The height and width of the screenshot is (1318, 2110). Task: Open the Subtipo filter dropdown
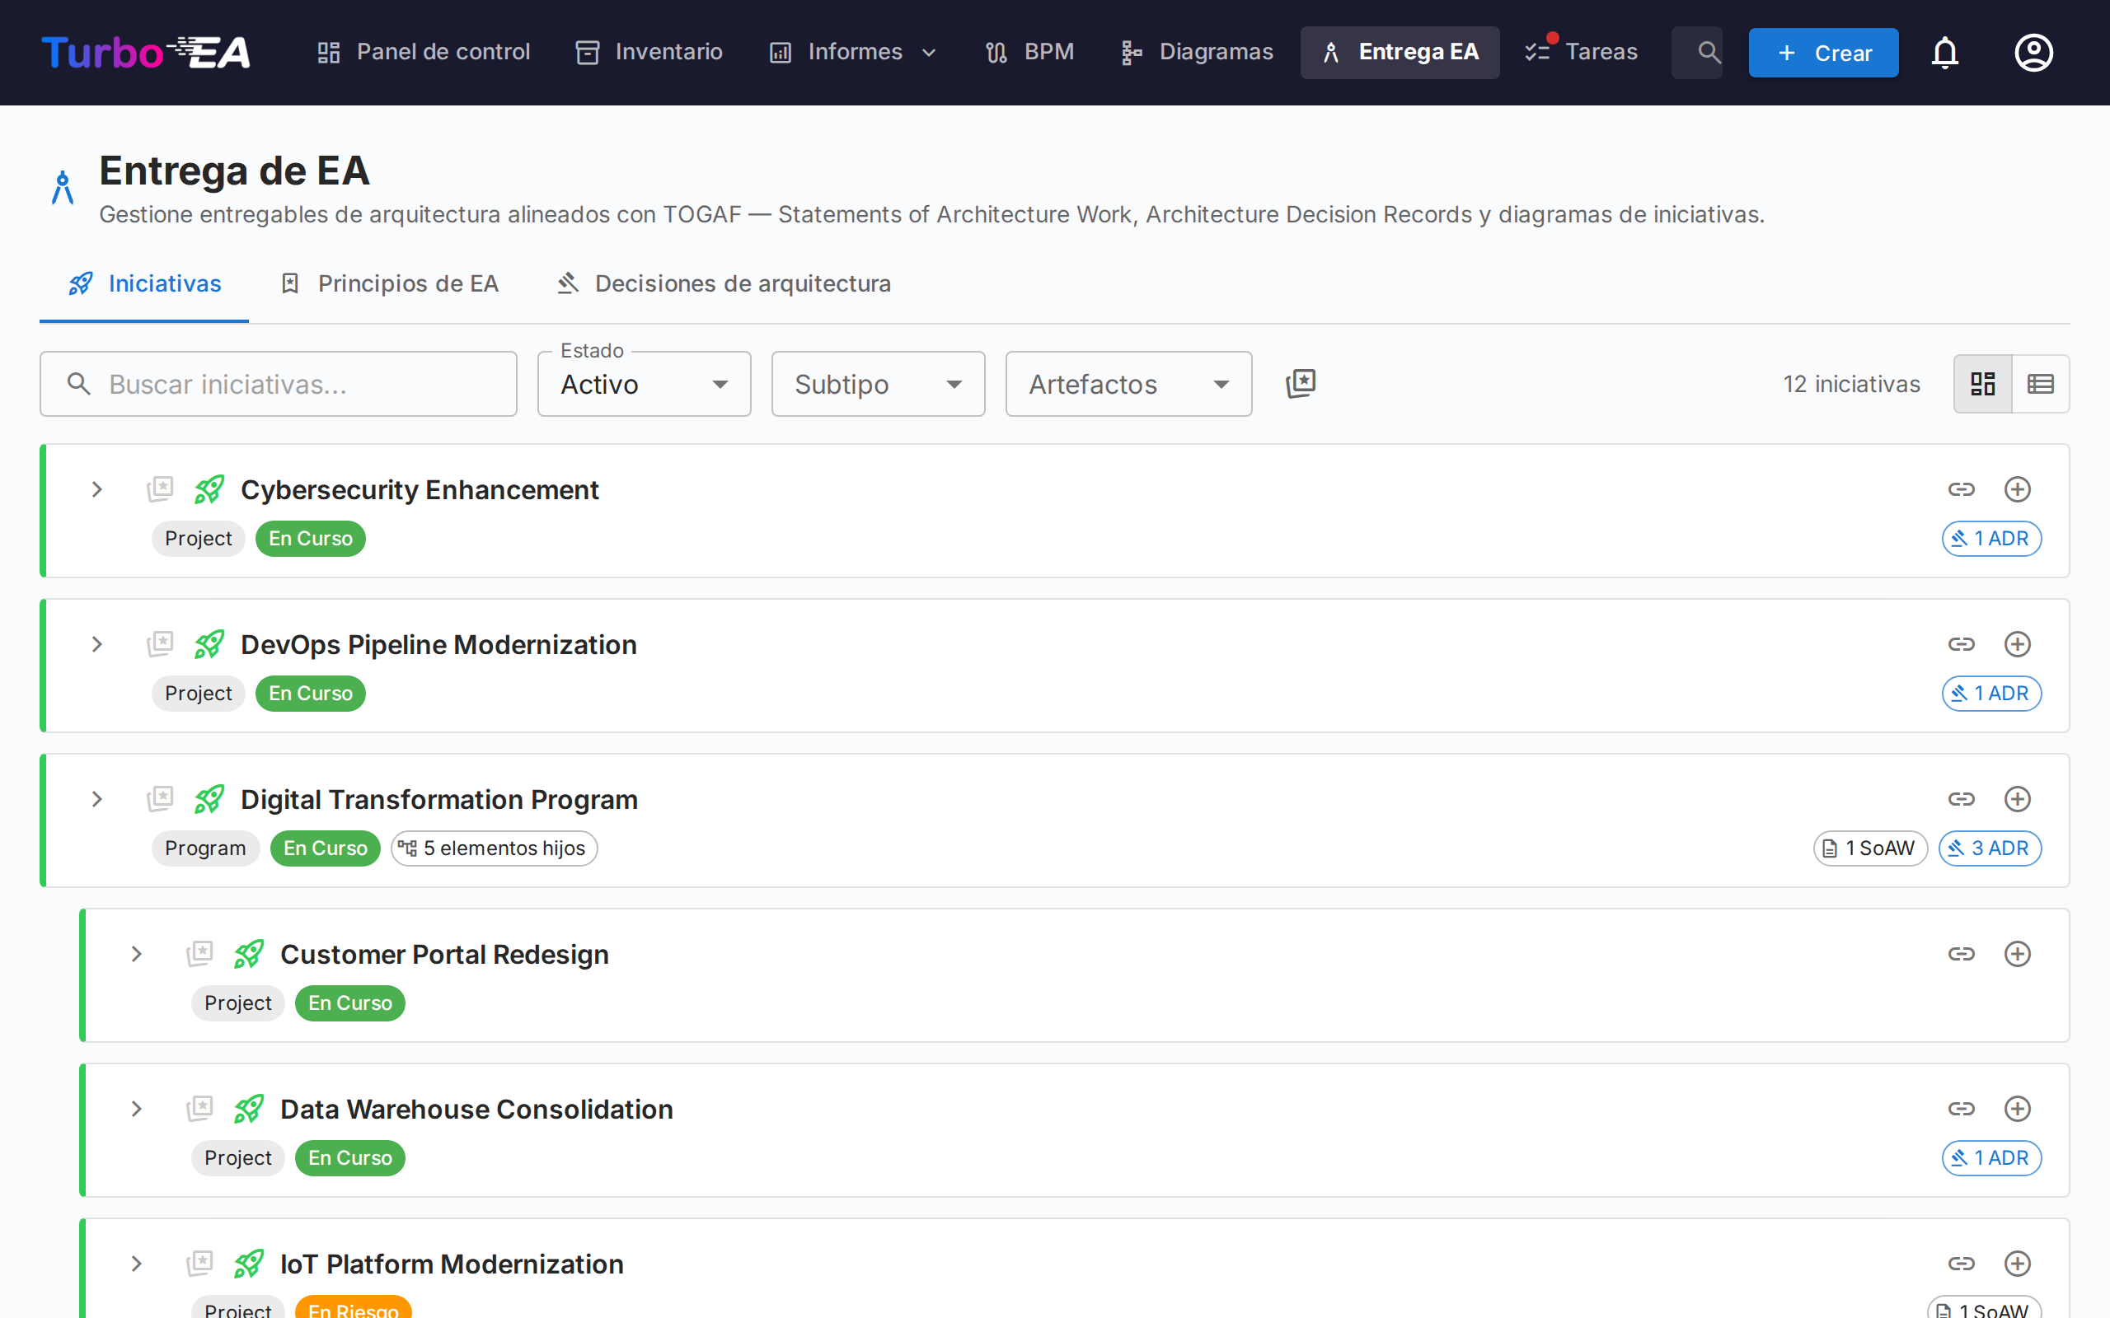877,384
